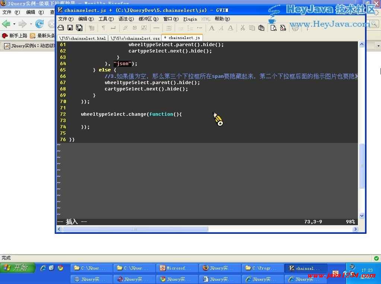Click GVIM vertical scrollbar thumb
381x284 pixels.
tap(362, 166)
